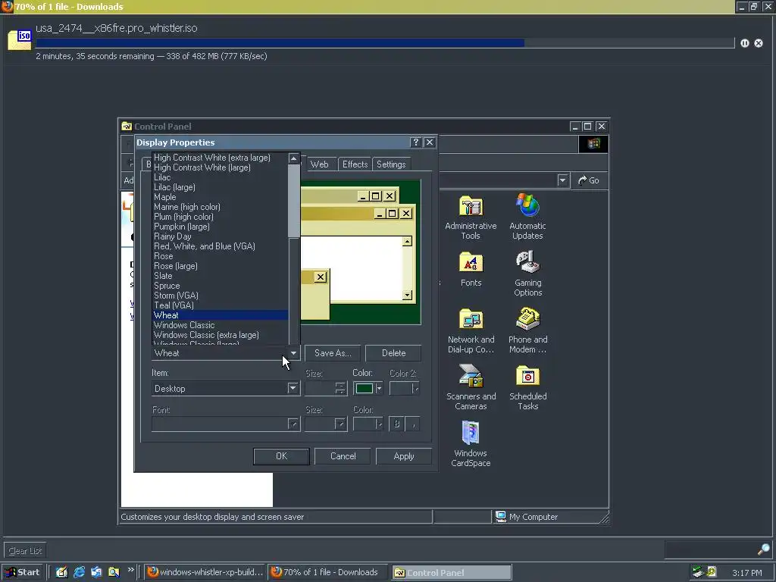This screenshot has width=776, height=582.
Task: Switch to windows-whistler-xp-build taskbar item
Action: click(x=205, y=572)
